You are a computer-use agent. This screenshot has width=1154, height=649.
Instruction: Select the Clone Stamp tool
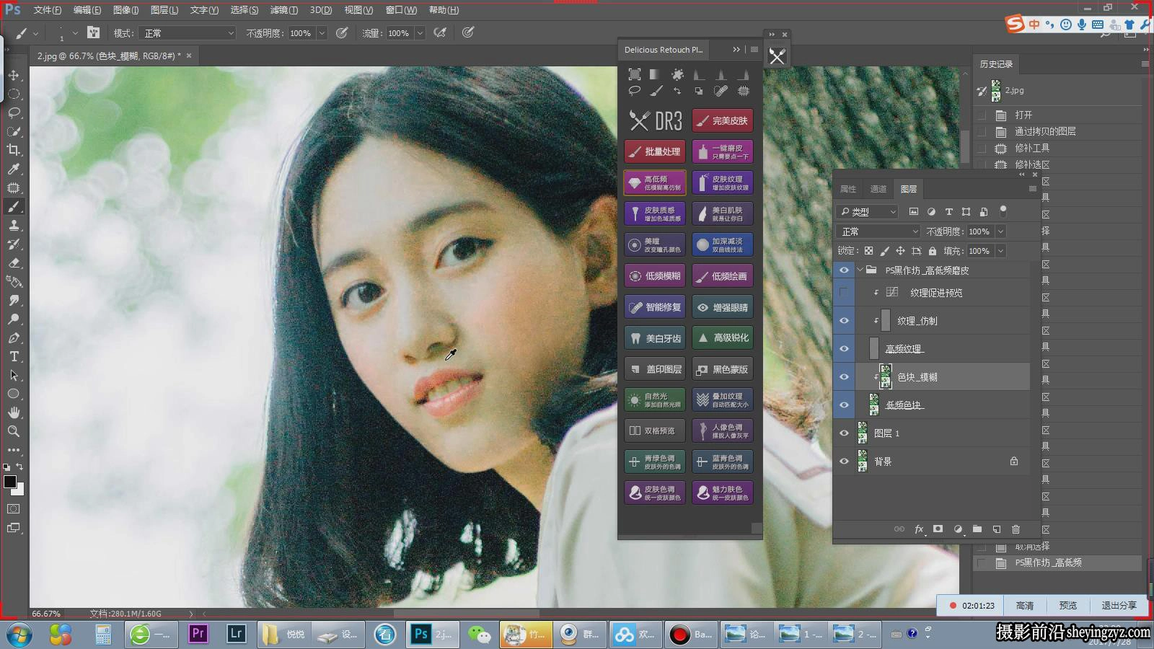[14, 225]
